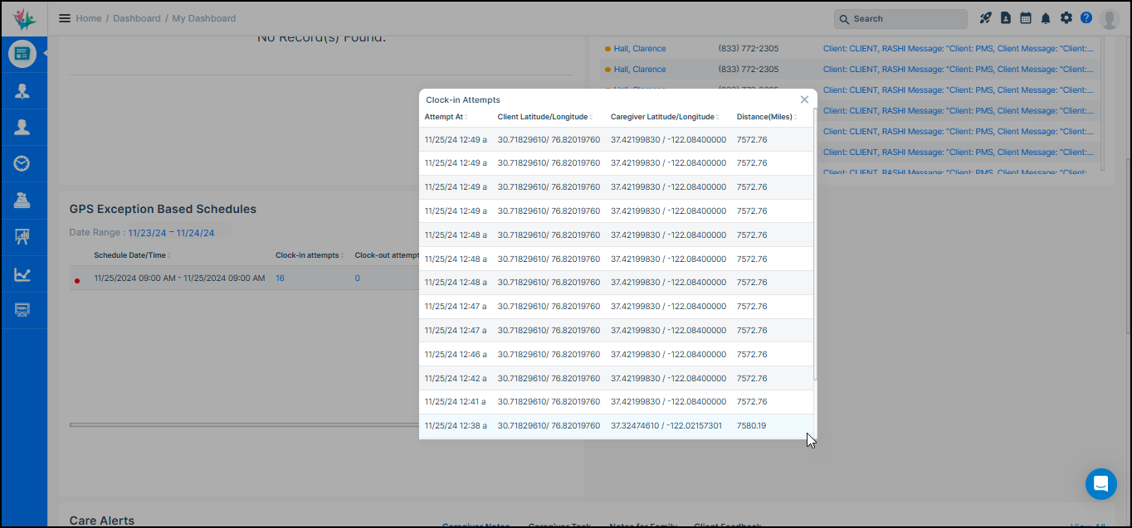1132x528 pixels.
Task: Select Dashboard in the breadcrumb trail
Action: (137, 17)
